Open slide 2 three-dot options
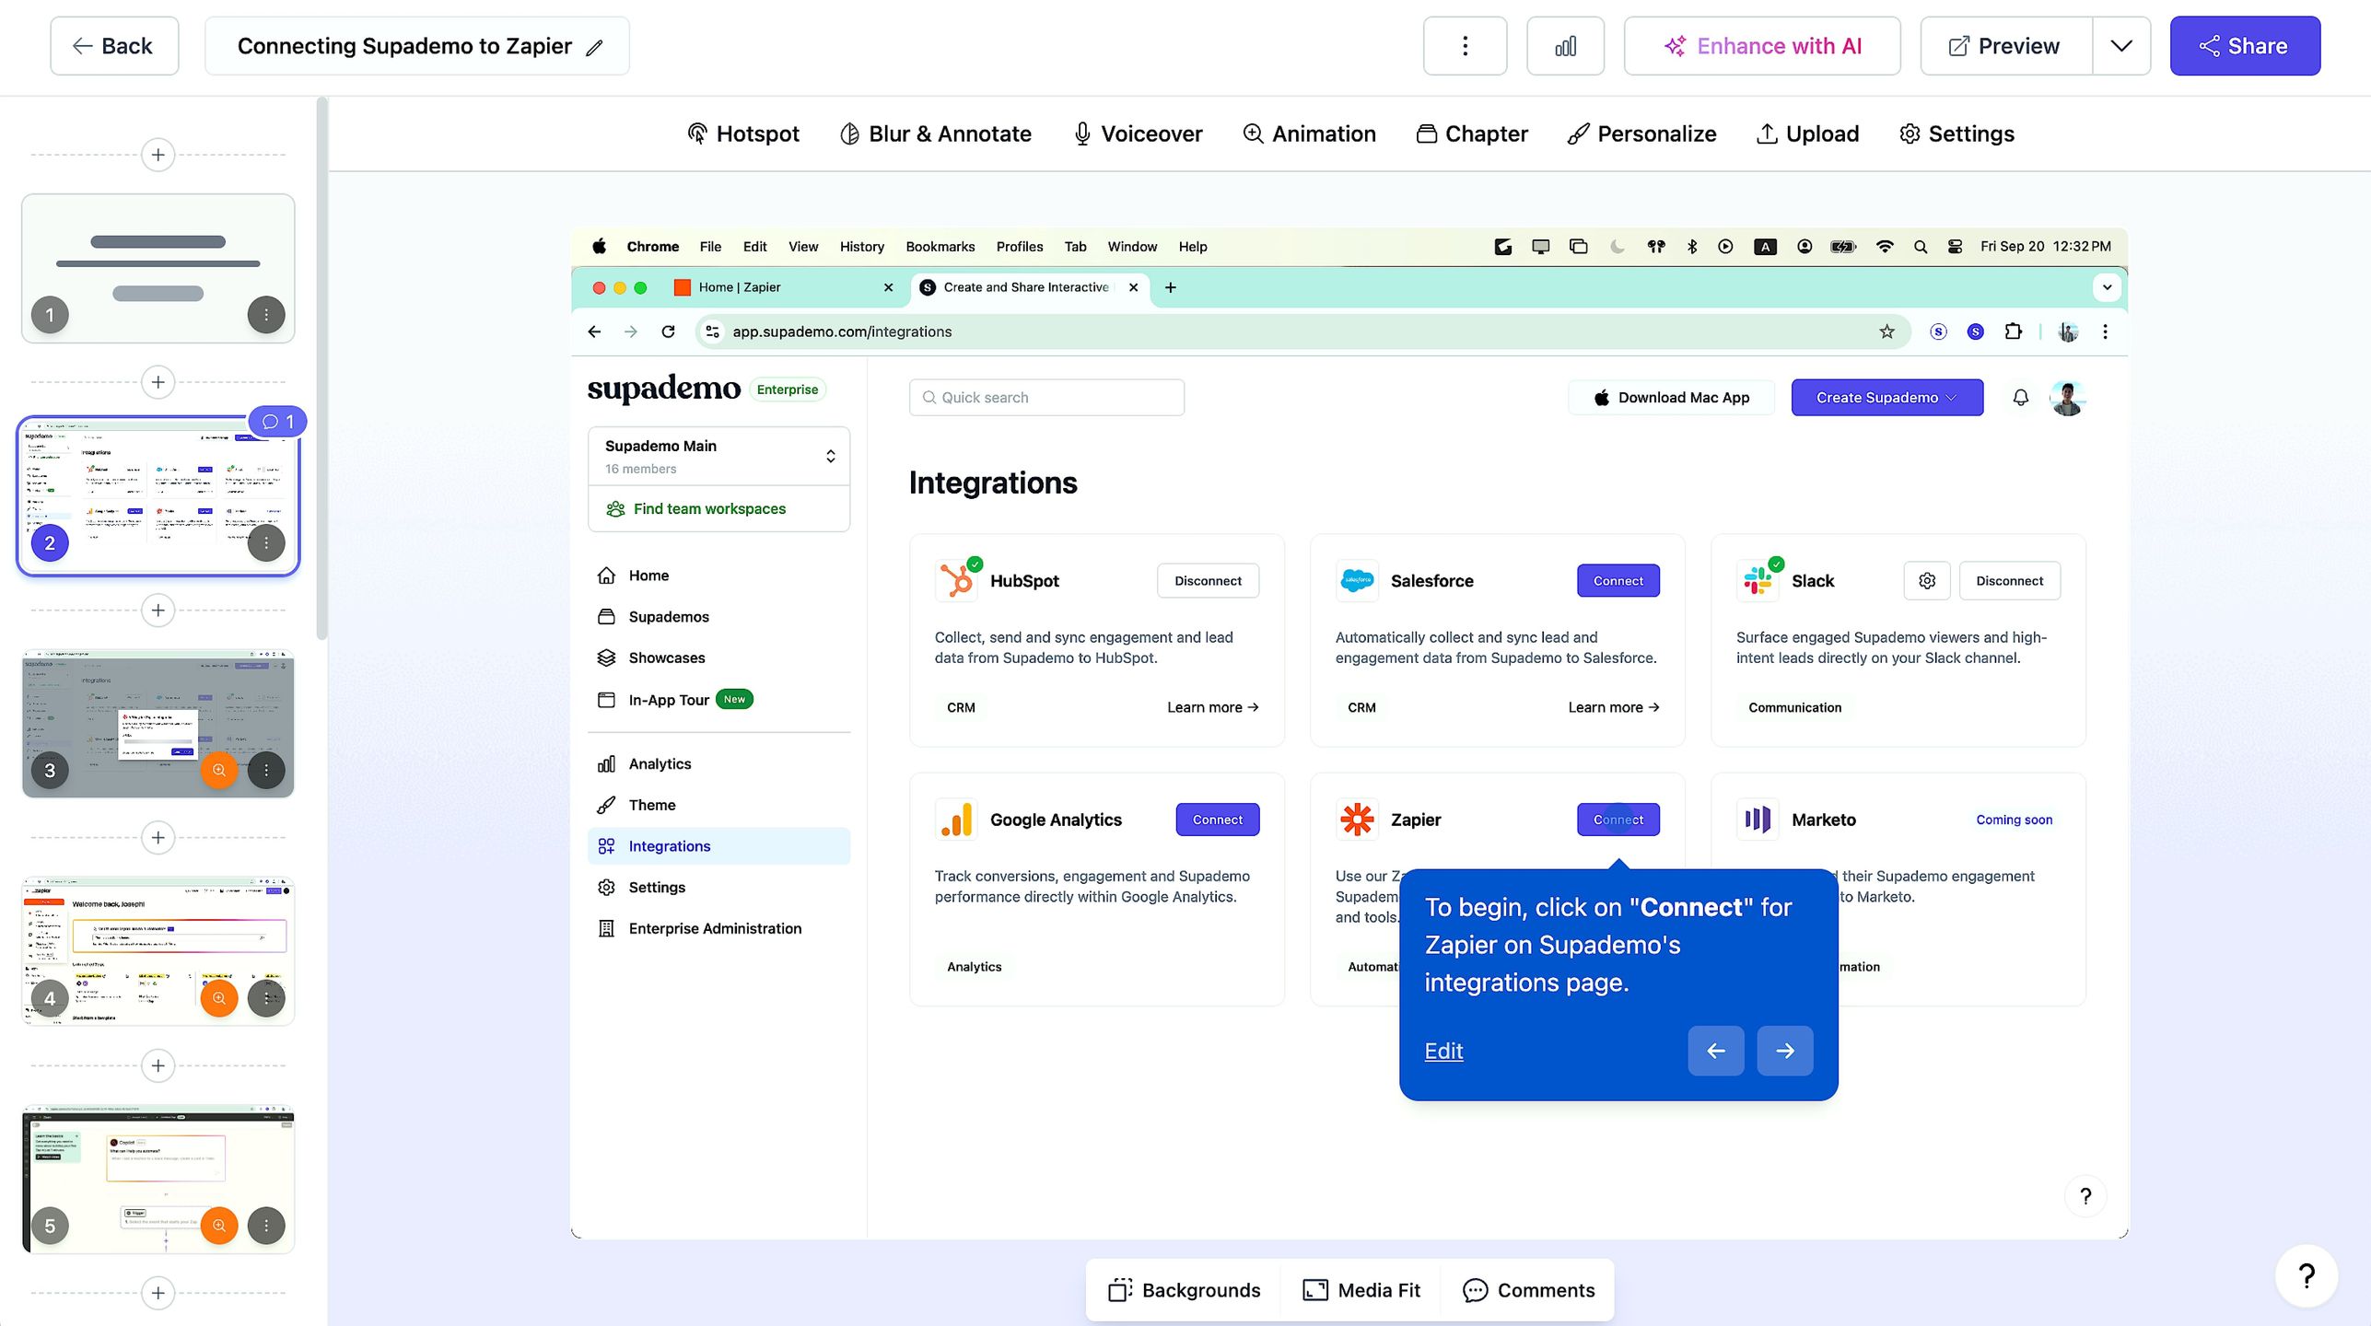This screenshot has width=2371, height=1326. 266,542
